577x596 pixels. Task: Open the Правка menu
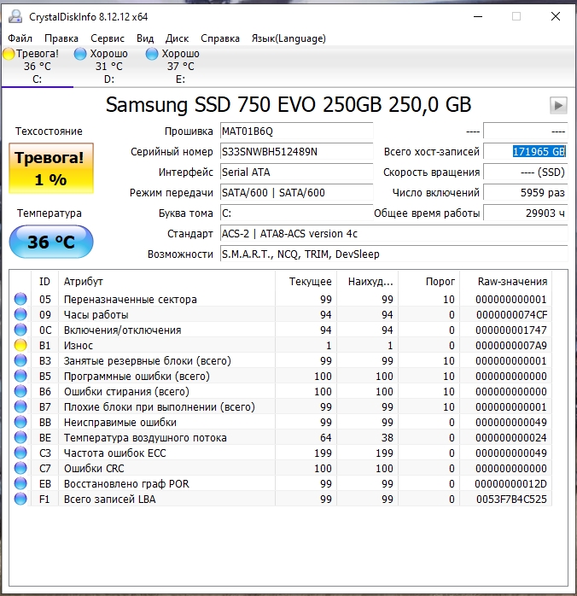pos(61,38)
